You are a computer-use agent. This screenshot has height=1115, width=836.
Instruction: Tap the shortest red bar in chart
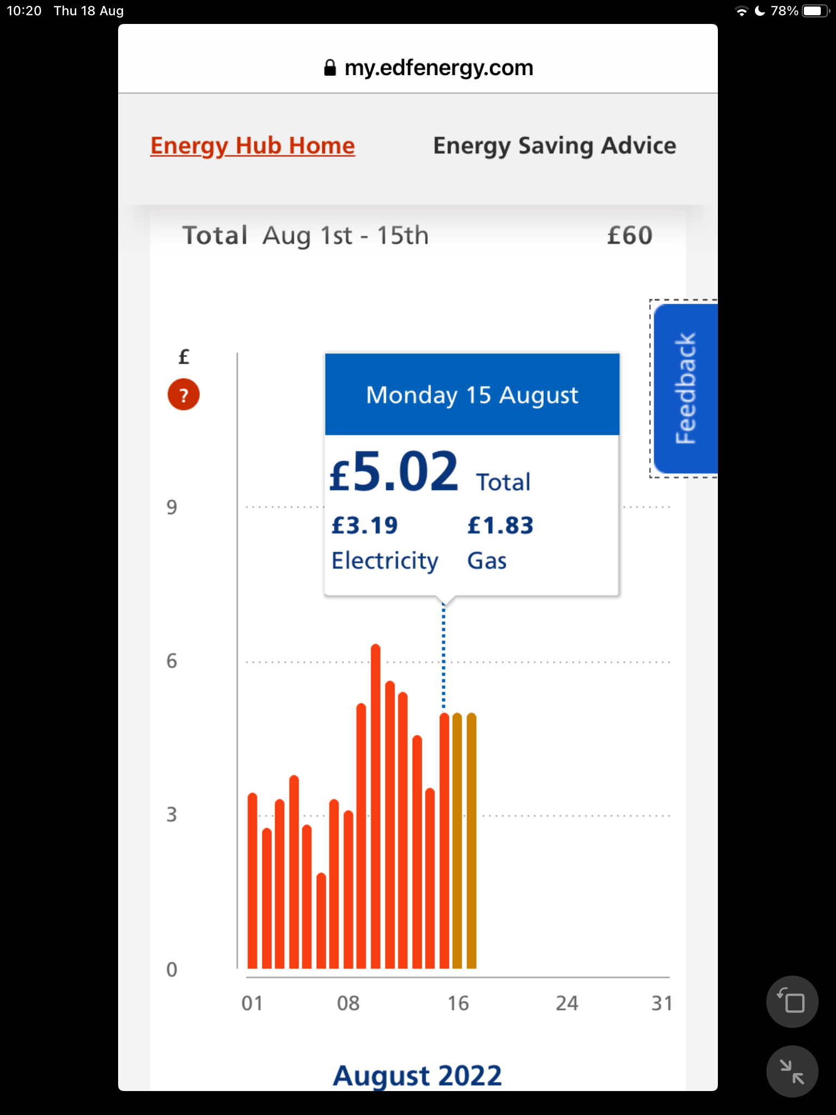(x=321, y=921)
